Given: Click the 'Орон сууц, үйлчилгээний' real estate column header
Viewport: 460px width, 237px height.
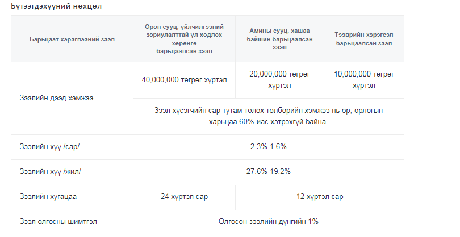Looking at the screenshot, I should coord(184,39).
